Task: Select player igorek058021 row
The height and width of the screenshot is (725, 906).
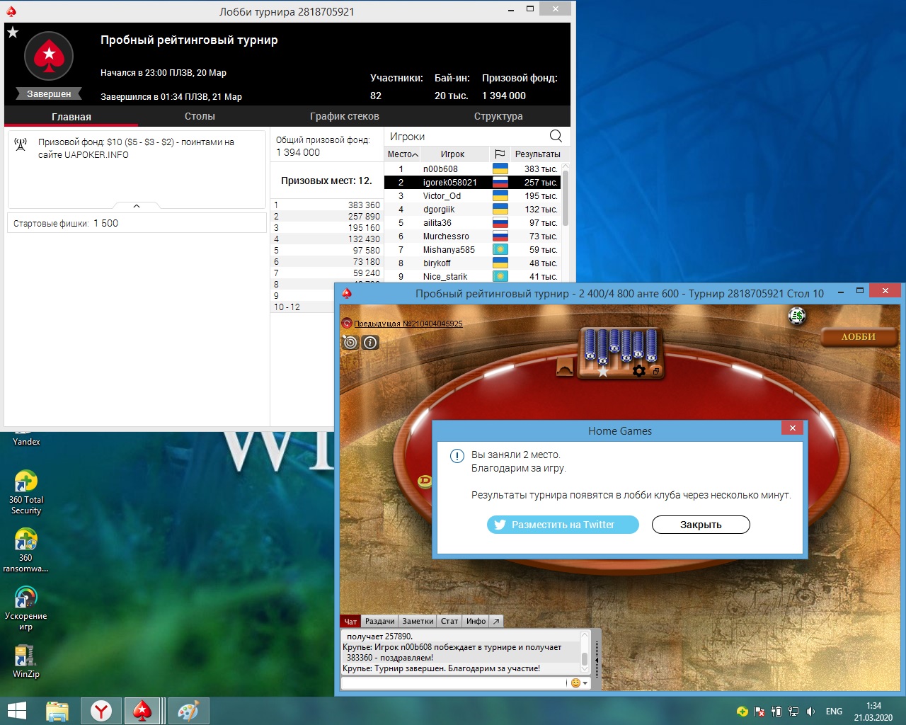Action: point(472,182)
